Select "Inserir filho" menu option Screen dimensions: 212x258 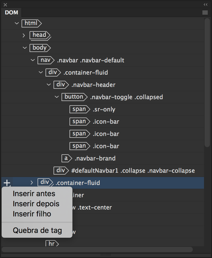point(32,214)
